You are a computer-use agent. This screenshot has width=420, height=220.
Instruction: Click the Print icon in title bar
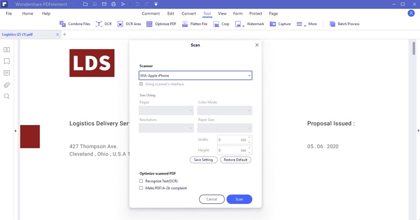tap(113, 4)
